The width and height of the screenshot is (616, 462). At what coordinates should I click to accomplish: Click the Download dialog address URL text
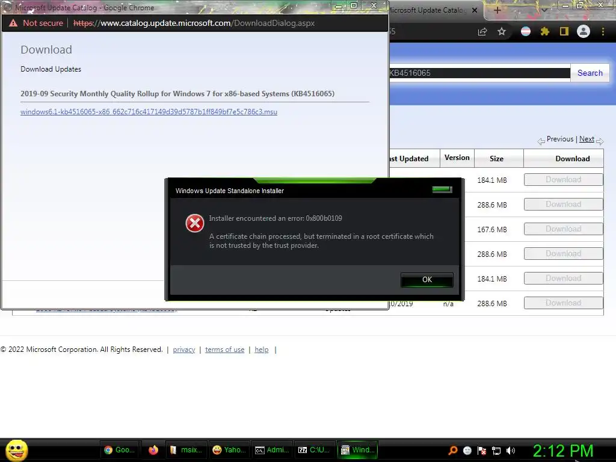[x=194, y=23]
